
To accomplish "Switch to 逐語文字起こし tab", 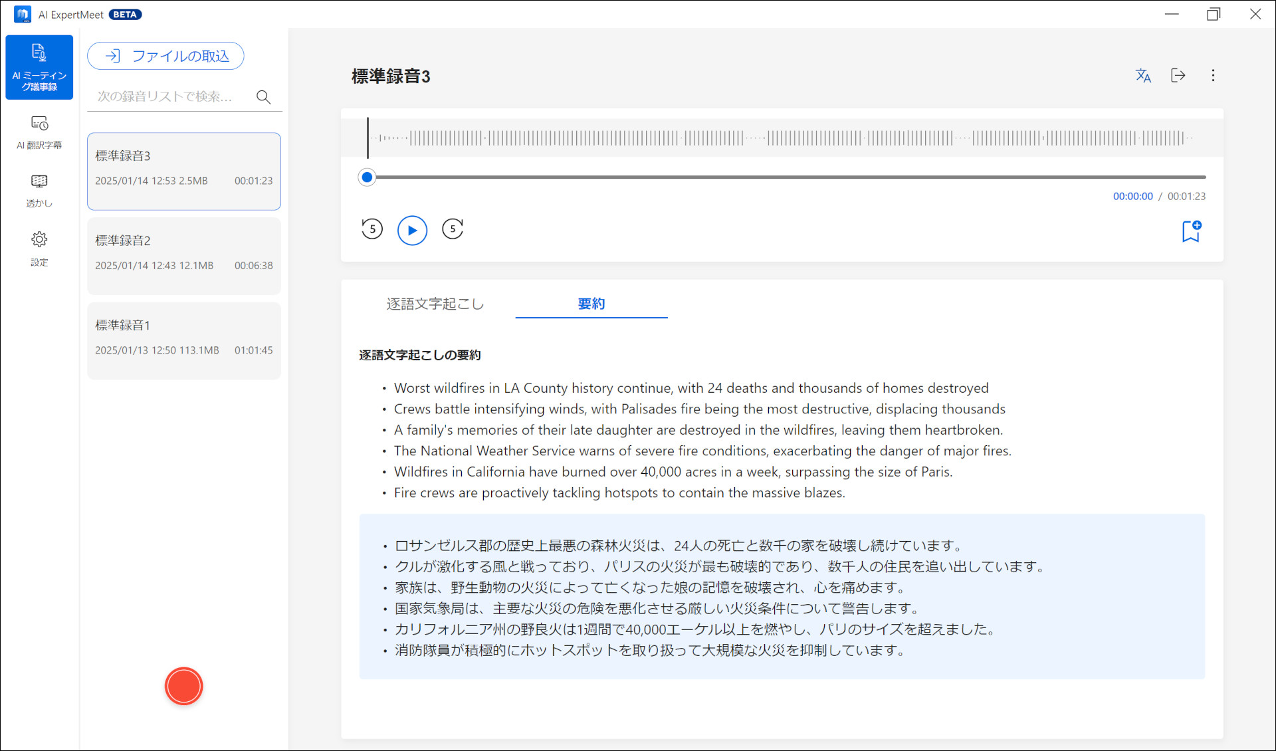I will pyautogui.click(x=435, y=304).
